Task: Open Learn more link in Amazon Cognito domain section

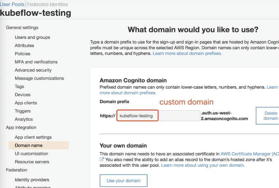Action: (x=272, y=87)
